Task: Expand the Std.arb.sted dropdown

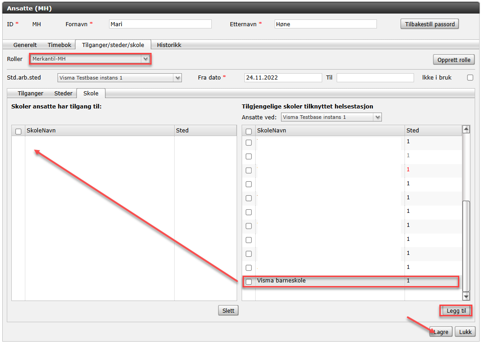Action: click(x=119, y=78)
